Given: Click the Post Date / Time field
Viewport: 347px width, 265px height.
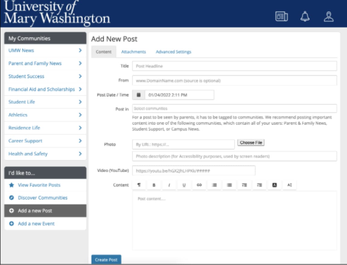Looking at the screenshot, I should coord(179,95).
